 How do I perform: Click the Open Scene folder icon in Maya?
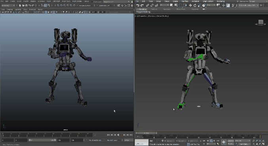point(23,6)
